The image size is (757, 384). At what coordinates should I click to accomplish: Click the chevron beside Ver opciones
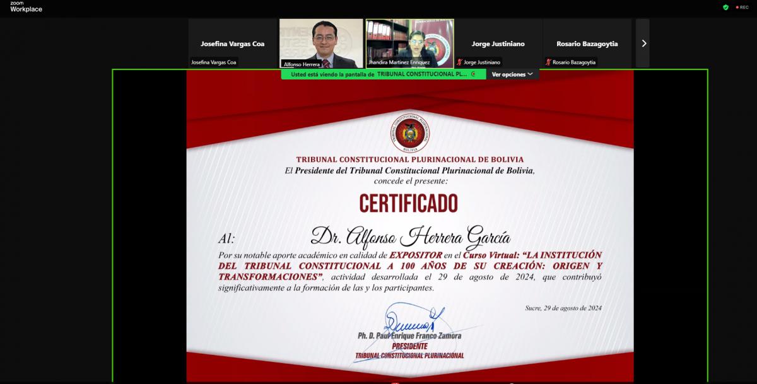(531, 74)
